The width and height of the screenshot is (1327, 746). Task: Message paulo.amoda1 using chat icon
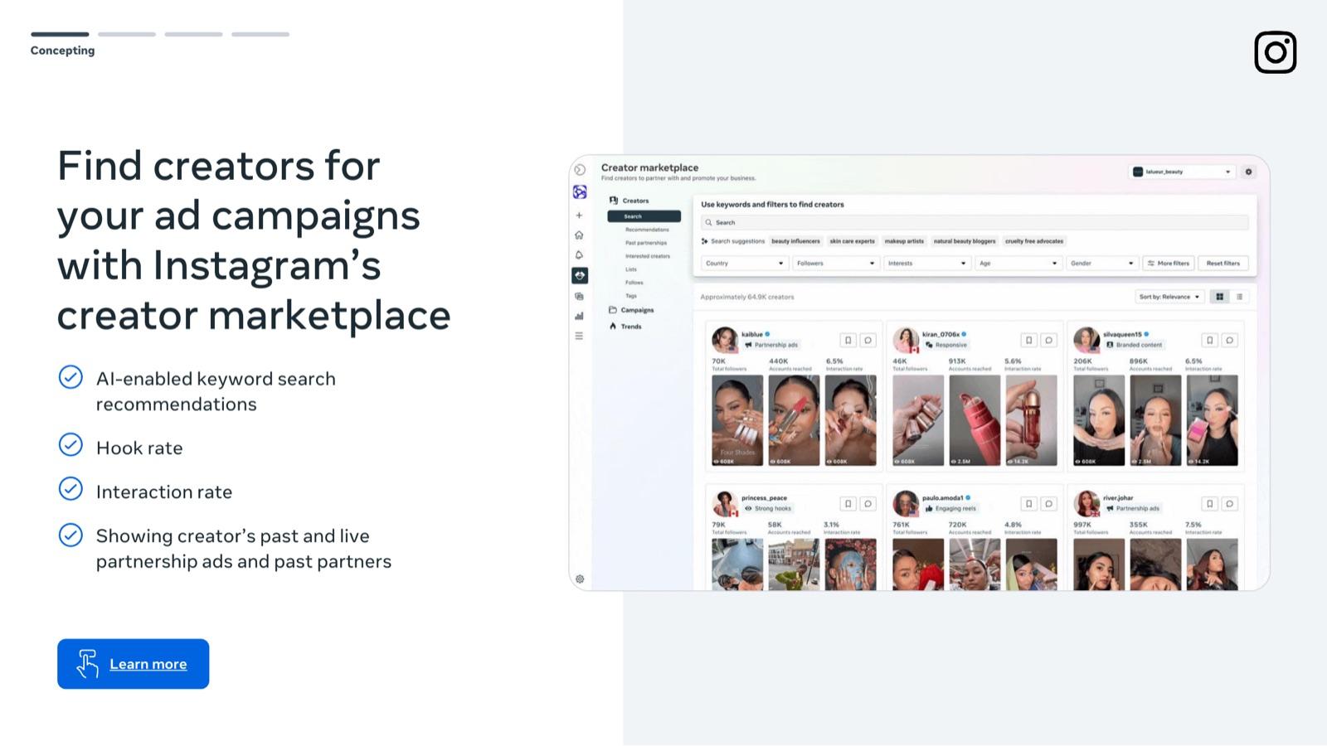click(1048, 503)
